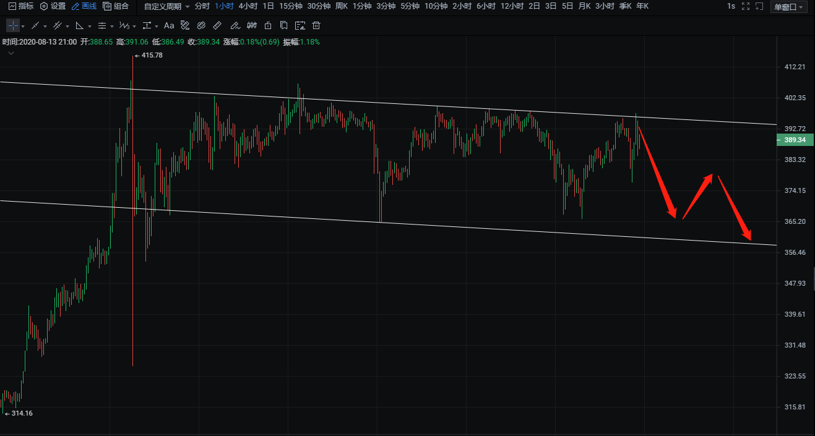
Task: Pick the ruler measurement tool
Action: tap(217, 25)
